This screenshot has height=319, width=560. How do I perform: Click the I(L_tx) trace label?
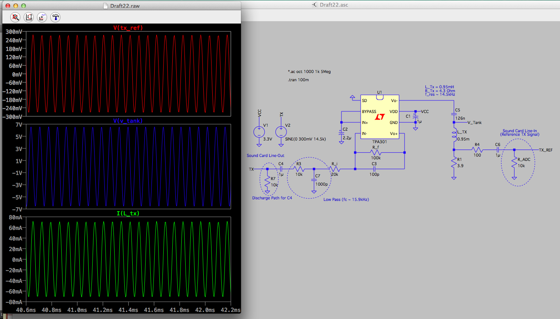coord(128,213)
